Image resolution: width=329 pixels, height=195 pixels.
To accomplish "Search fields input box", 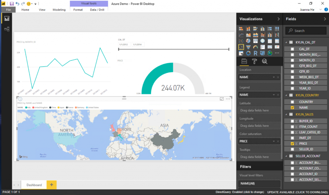I will [306, 31].
